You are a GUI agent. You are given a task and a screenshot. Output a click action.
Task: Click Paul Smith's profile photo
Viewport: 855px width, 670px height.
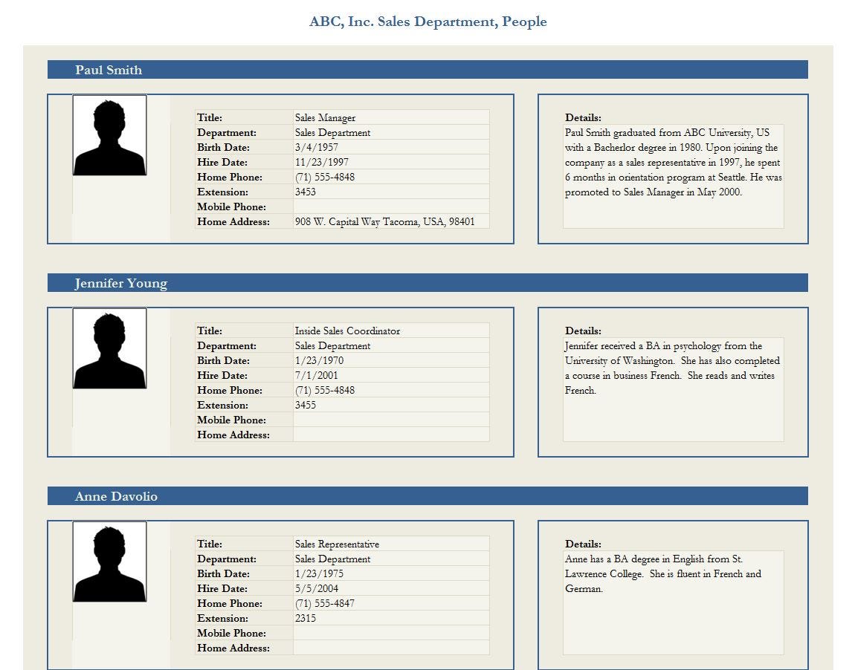click(x=109, y=135)
